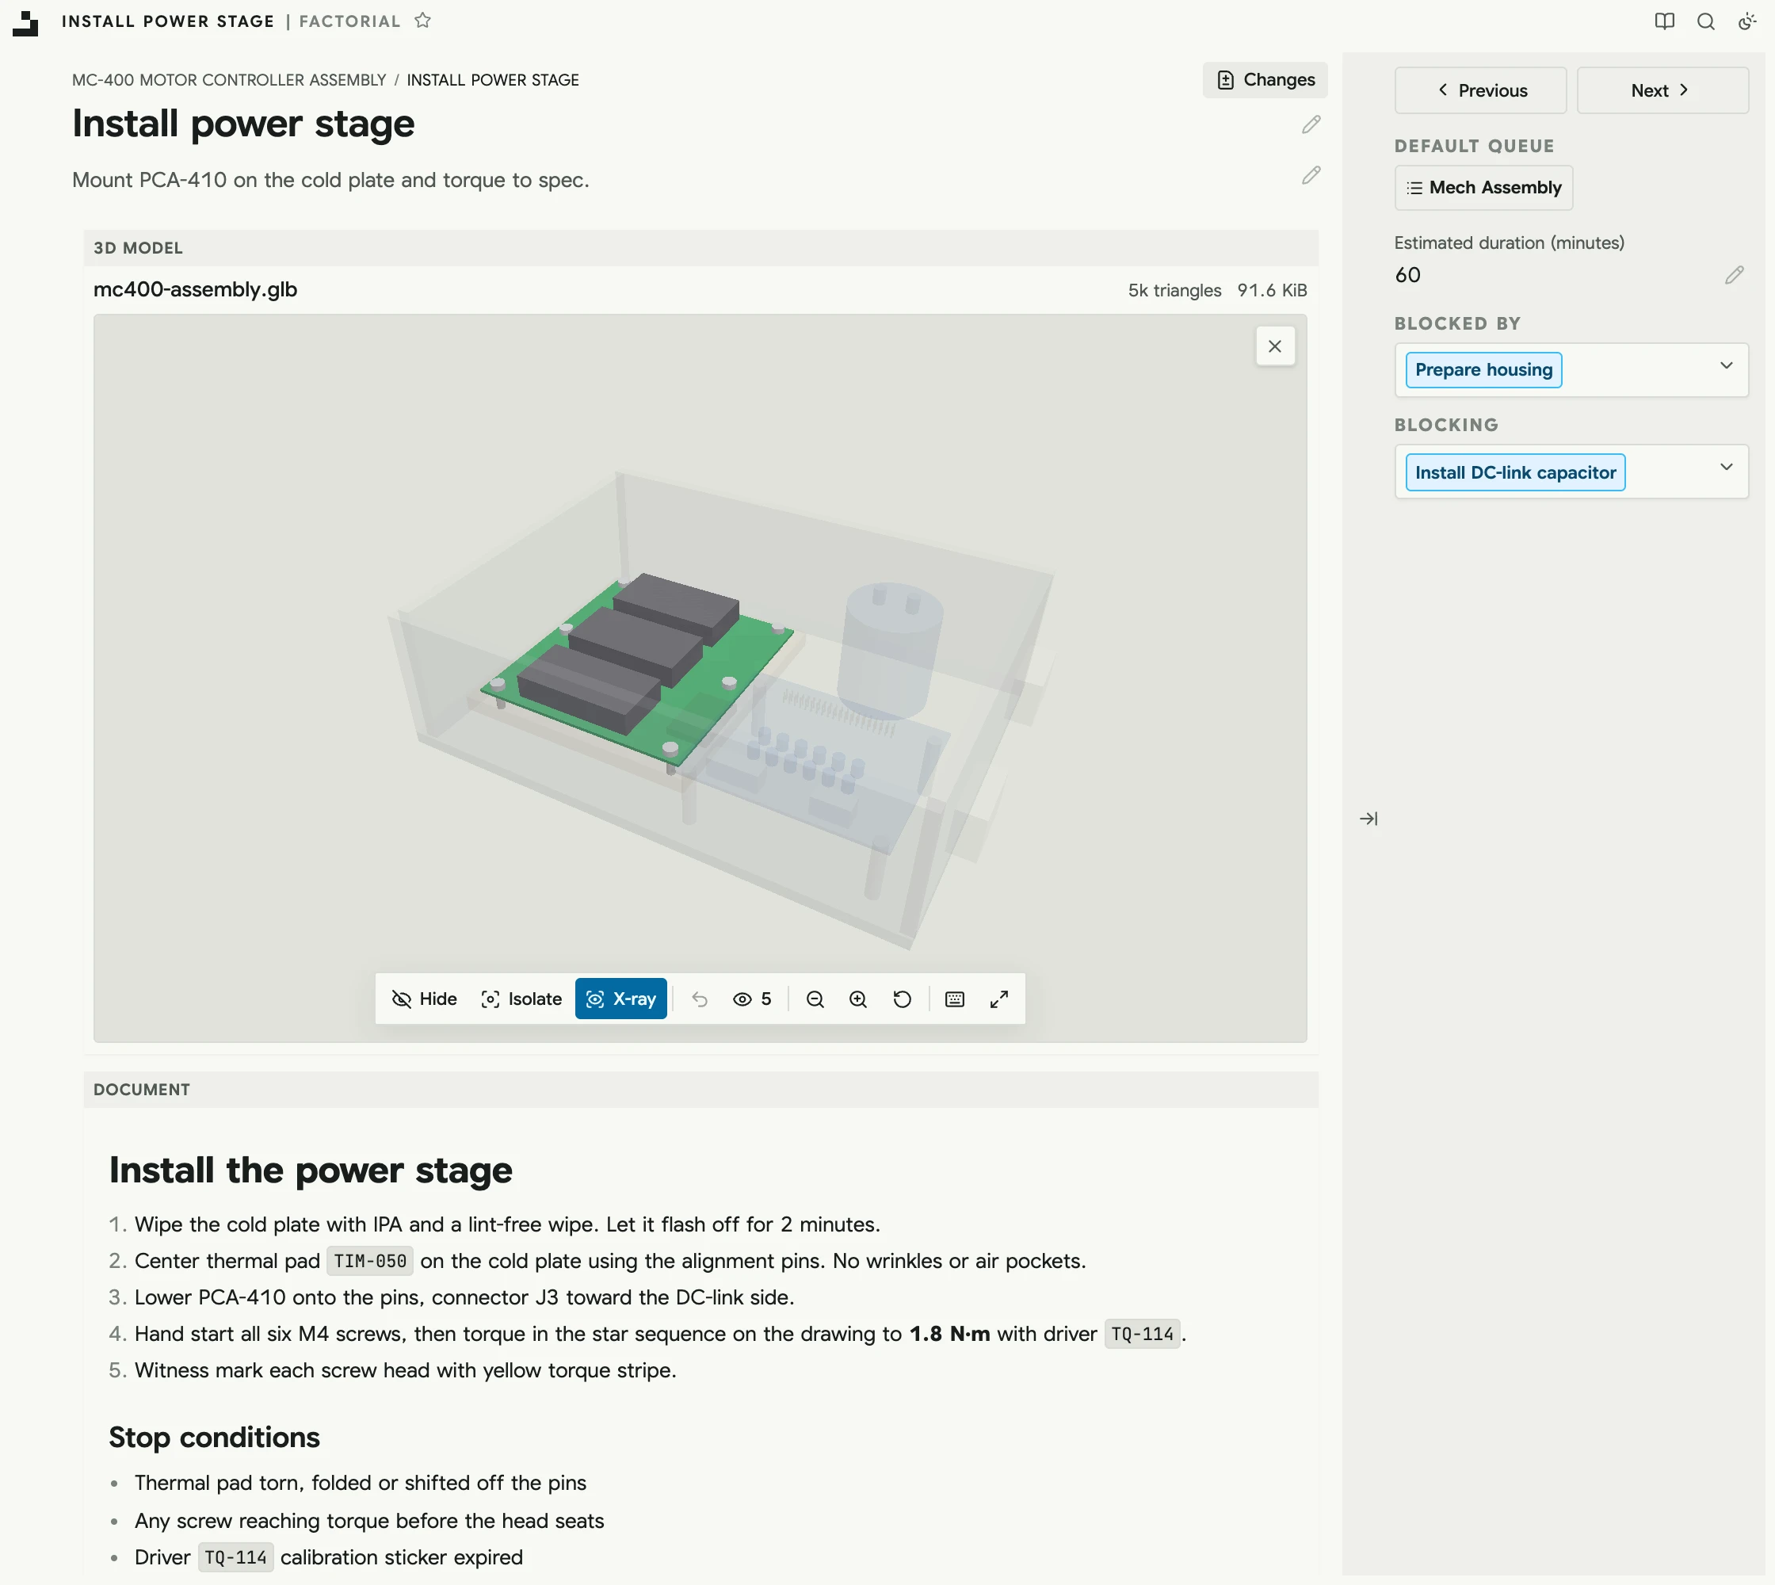
Task: Zoom out of the 3D model
Action: tap(815, 999)
